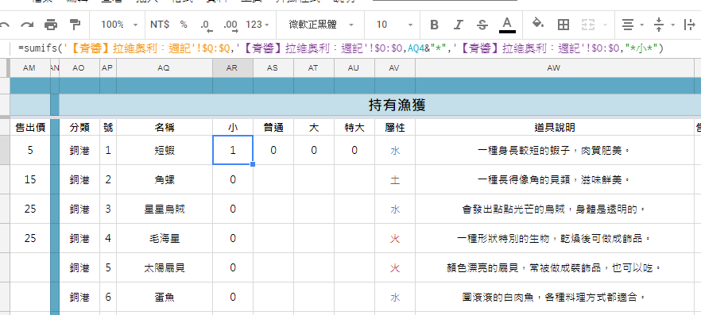
Task: Click the 道具說明 header cell
Action: (555, 128)
